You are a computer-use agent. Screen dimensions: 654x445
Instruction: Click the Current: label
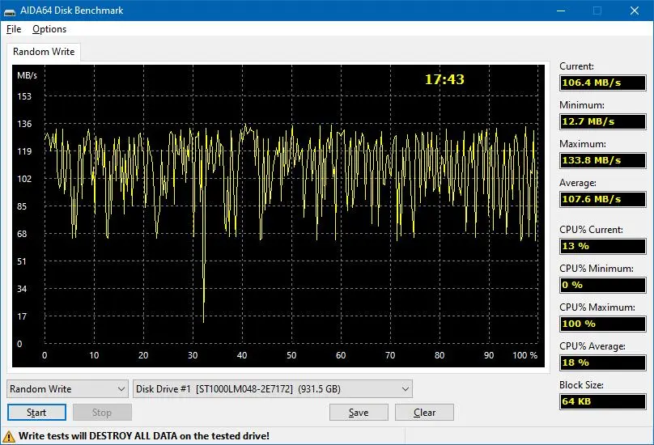(x=576, y=66)
